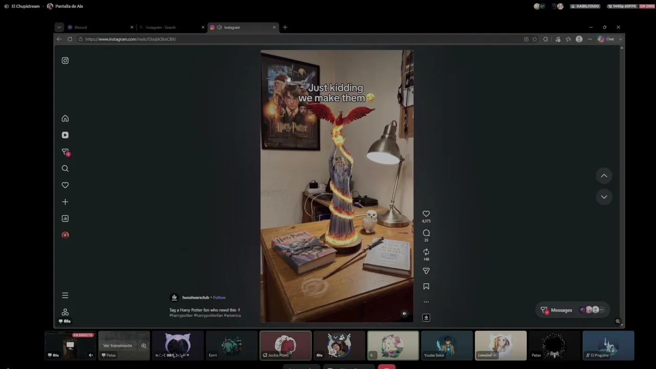This screenshot has width=656, height=369.
Task: Expand the chevron next to Chat
Action: point(620,39)
